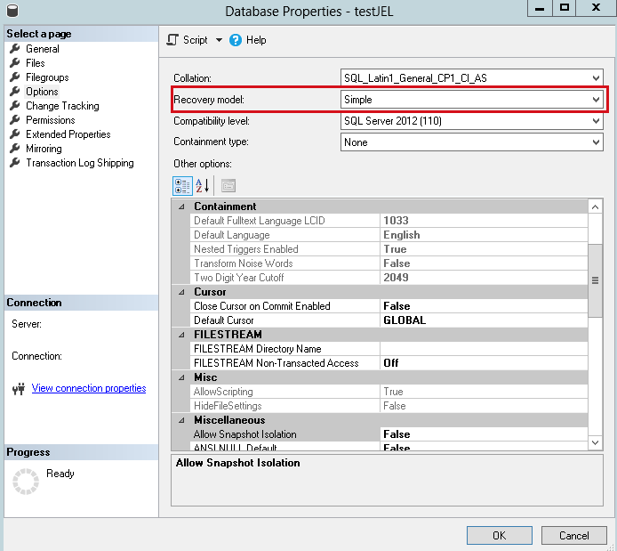617x551 pixels.
Task: Open the Change Tracking page
Action: (62, 106)
